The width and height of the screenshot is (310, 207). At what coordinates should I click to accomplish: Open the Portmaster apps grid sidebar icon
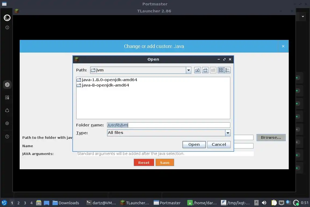[x=7, y=98]
